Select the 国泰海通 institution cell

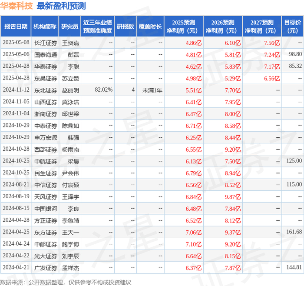coord(46,55)
